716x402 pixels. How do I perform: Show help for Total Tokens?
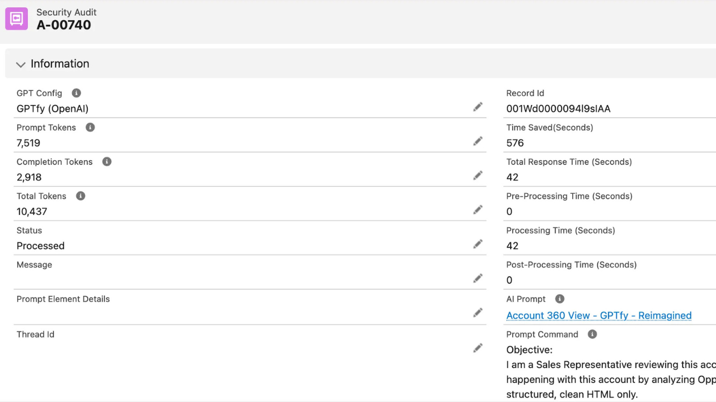(x=81, y=196)
